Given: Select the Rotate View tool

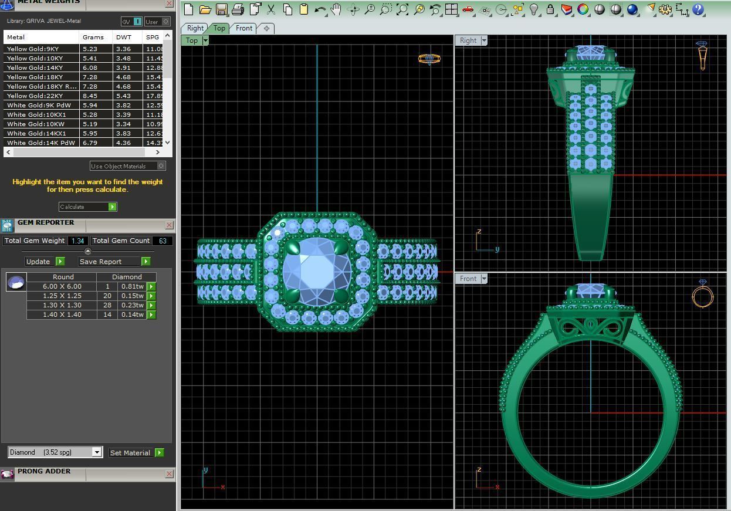Looking at the screenshot, I should (353, 9).
